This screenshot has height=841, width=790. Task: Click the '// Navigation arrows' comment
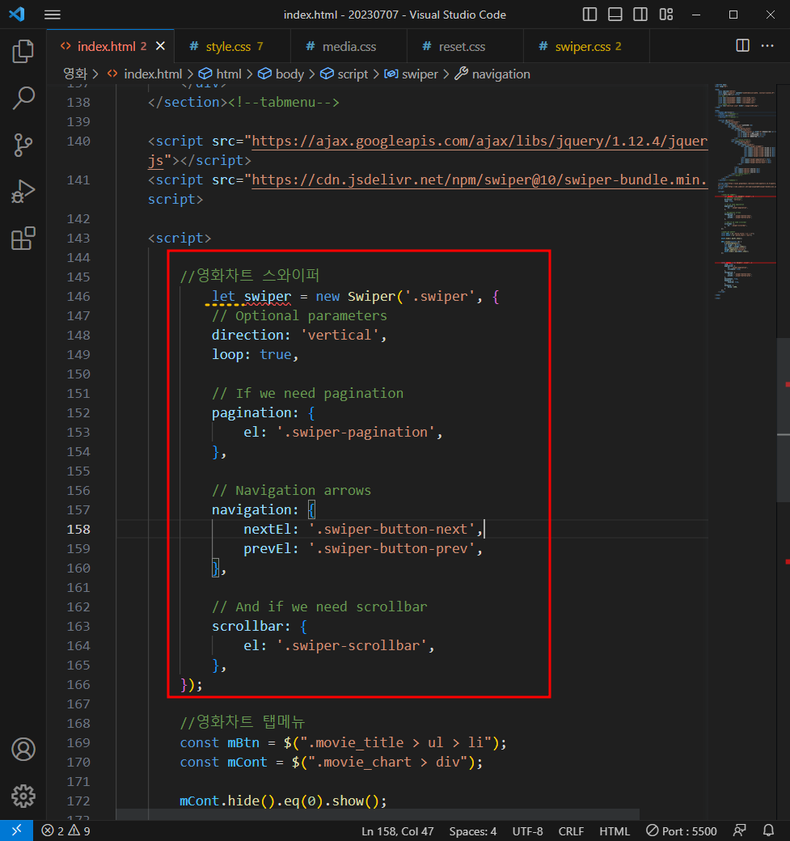coord(291,491)
